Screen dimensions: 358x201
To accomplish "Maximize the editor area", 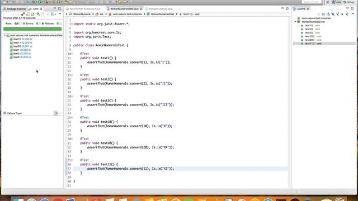I will click(287, 9).
